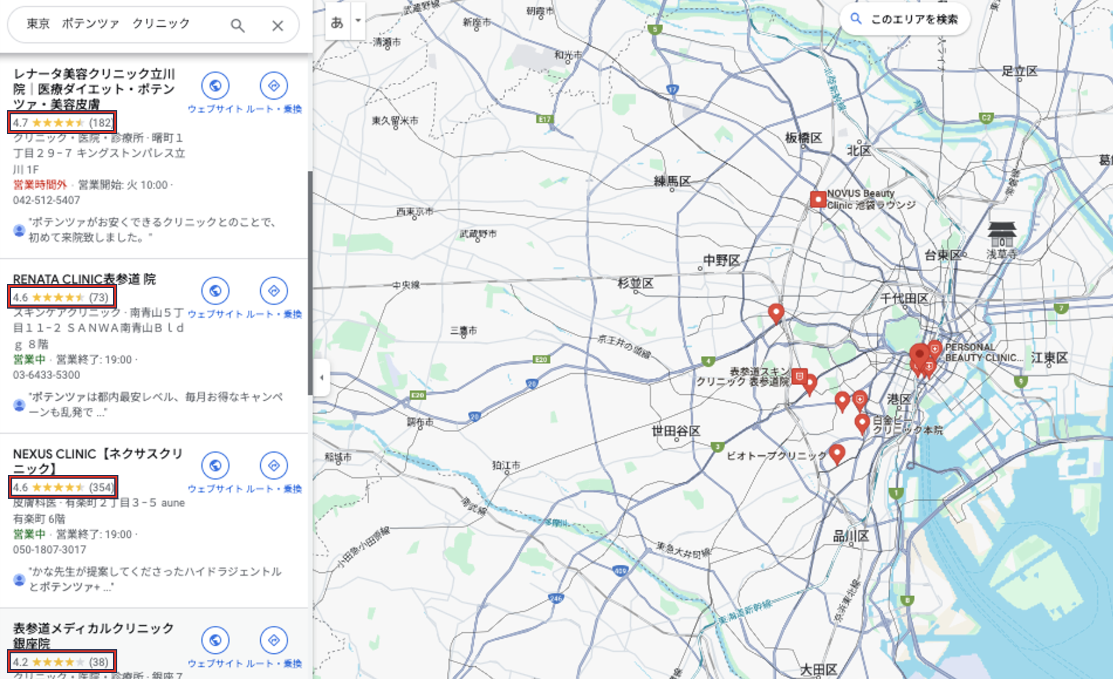Click phone number 03-6433-5300
The width and height of the screenshot is (1113, 679).
47,374
